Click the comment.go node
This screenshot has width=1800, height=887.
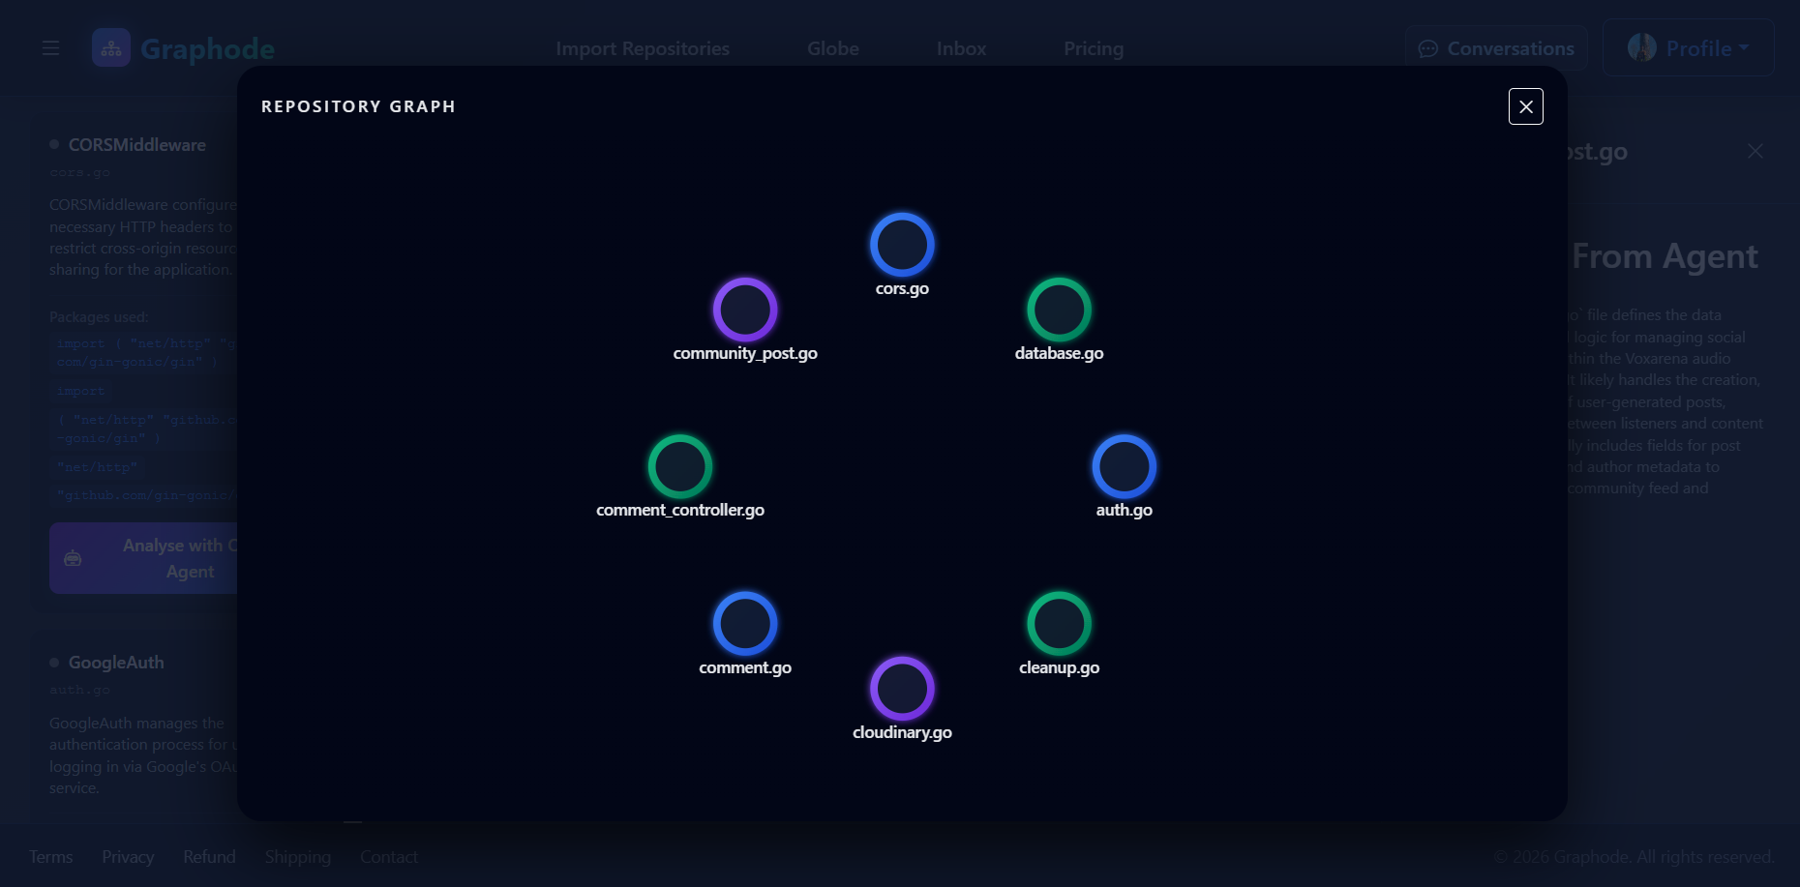tap(744, 623)
